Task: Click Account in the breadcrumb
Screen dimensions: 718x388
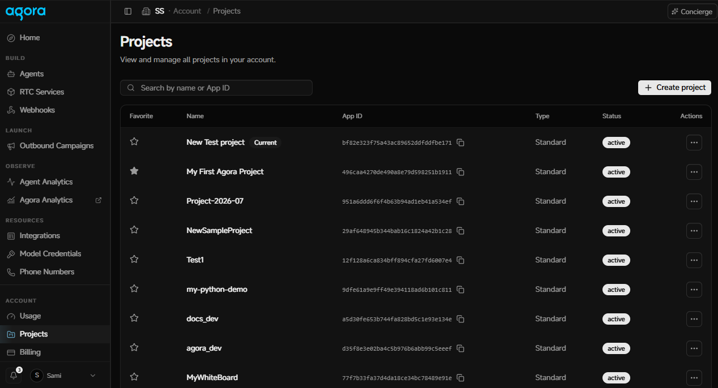Action: click(x=187, y=11)
